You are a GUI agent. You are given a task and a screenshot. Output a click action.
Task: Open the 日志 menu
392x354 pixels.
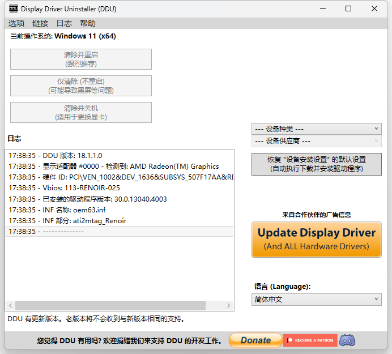(x=64, y=23)
